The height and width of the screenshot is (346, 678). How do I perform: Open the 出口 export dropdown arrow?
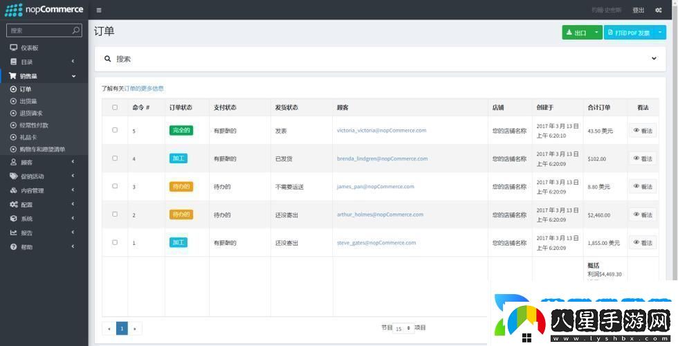click(596, 33)
